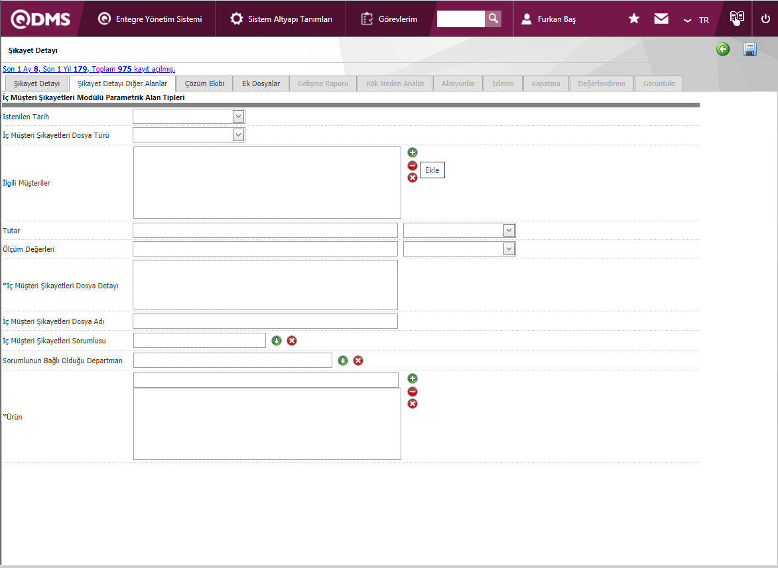
Task: Open Entegre Yönetim Sistemi menu
Action: click(x=151, y=19)
